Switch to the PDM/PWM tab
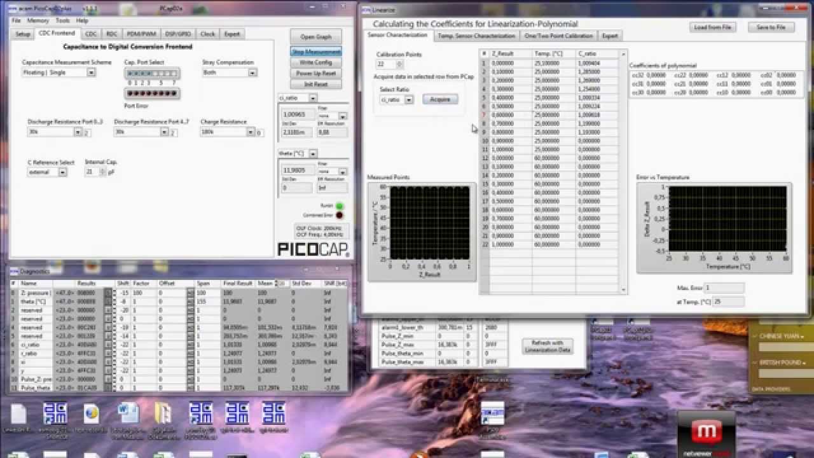 click(x=141, y=34)
